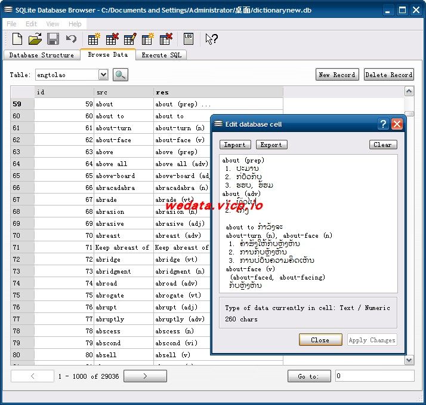Select row header 80
This screenshot has width=426, height=405.
[23, 355]
